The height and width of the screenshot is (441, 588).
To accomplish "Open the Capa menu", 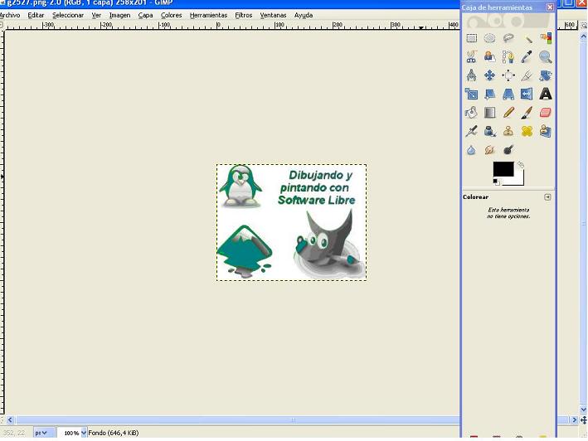I will click(x=145, y=16).
